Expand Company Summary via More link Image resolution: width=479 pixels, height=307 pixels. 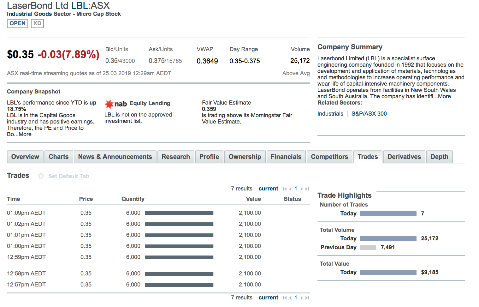pos(444,96)
